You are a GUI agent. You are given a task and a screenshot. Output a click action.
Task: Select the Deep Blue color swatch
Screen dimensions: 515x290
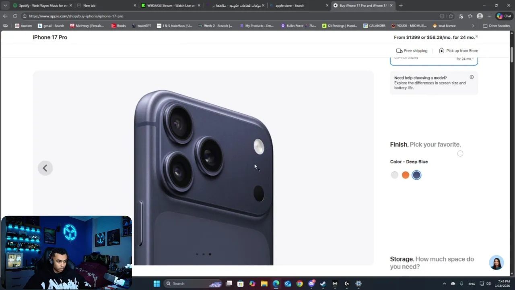coord(416,175)
